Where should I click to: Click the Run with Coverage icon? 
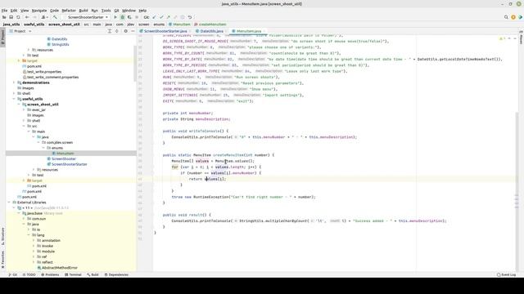click(129, 17)
